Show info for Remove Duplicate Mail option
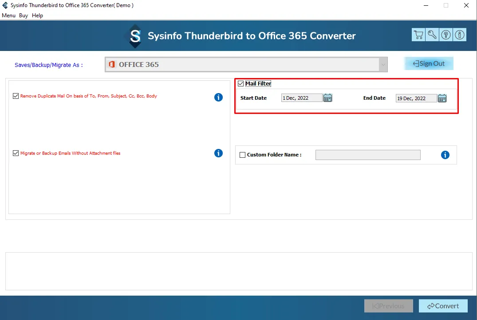This screenshot has width=477, height=320. (218, 97)
